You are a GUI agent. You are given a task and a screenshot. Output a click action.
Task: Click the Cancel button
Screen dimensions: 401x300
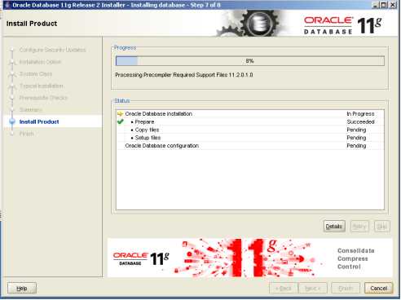(x=378, y=288)
